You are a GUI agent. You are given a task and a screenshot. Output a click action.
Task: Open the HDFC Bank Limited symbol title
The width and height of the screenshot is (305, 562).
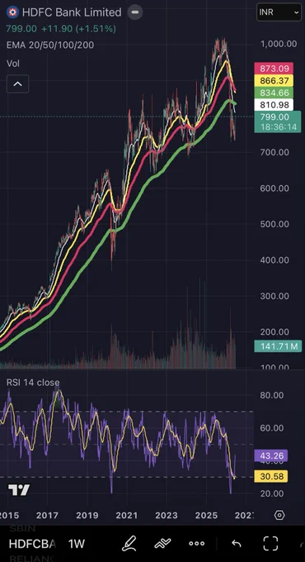click(x=72, y=12)
